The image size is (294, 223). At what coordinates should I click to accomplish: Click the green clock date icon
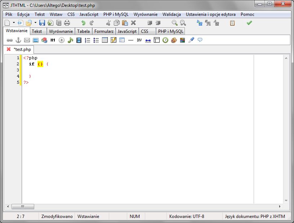(x=165, y=40)
